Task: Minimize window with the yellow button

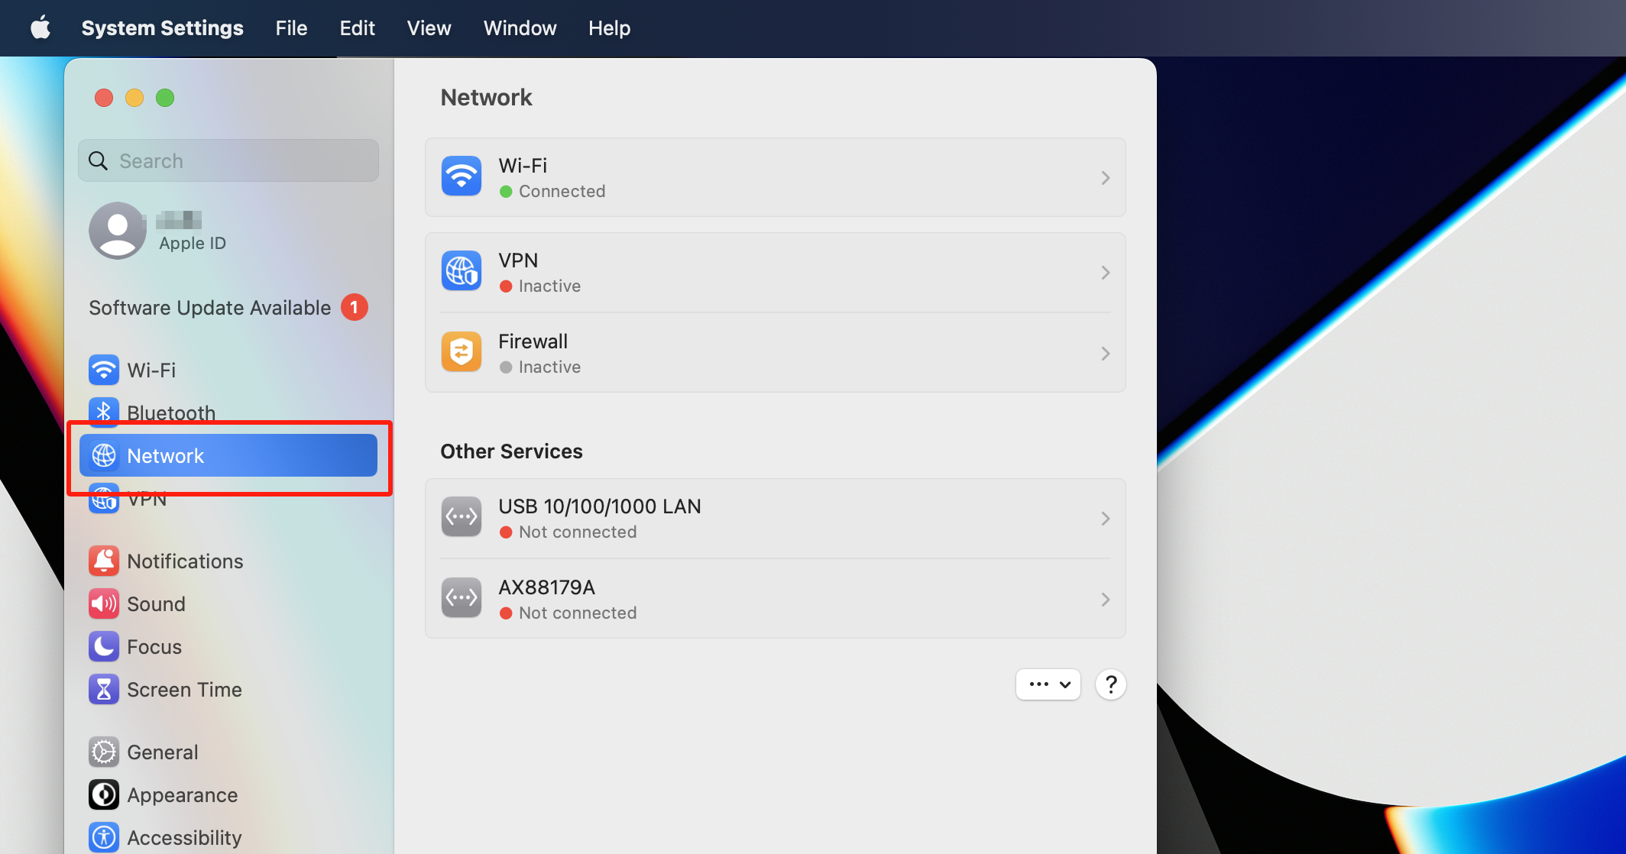Action: 134,98
